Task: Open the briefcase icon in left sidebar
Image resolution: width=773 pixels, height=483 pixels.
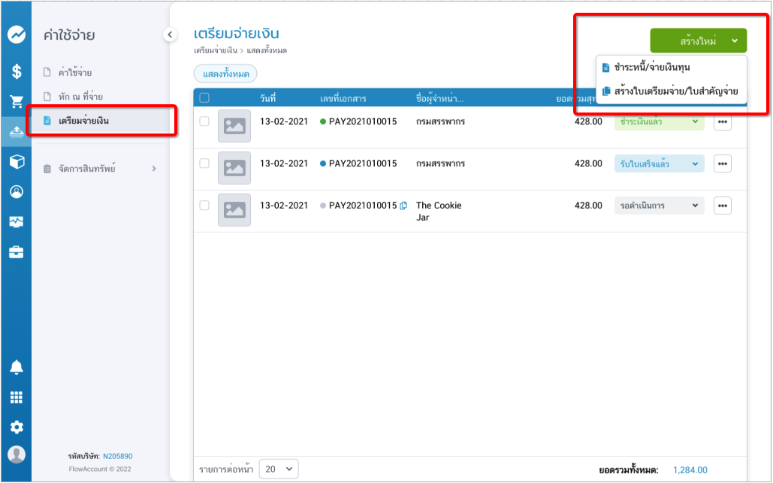Action: pyautogui.click(x=16, y=252)
